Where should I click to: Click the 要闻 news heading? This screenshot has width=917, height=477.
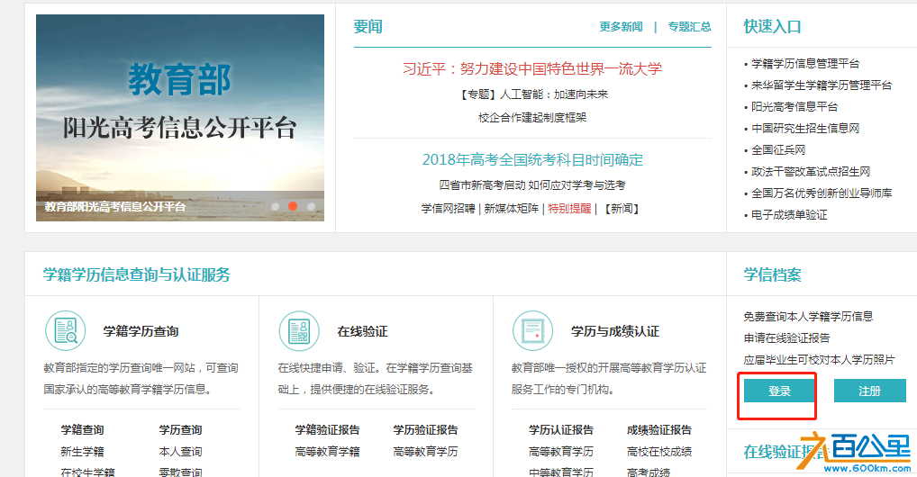pos(368,26)
